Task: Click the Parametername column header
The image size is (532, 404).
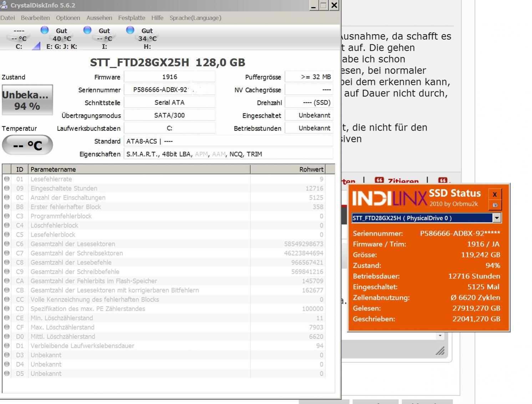Action: pos(139,169)
